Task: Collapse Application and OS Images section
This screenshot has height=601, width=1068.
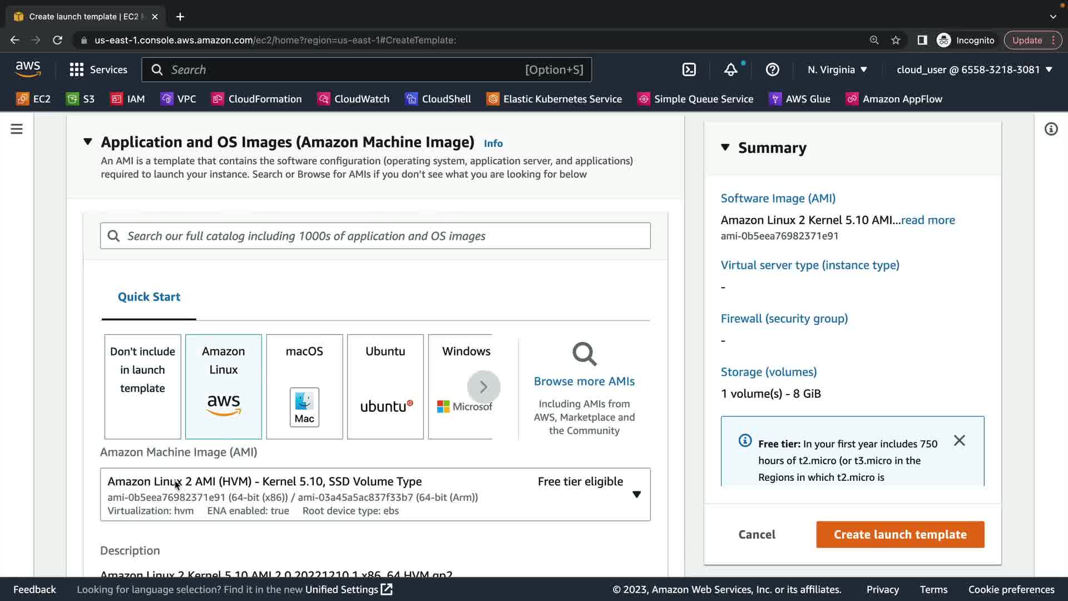Action: coord(87,142)
